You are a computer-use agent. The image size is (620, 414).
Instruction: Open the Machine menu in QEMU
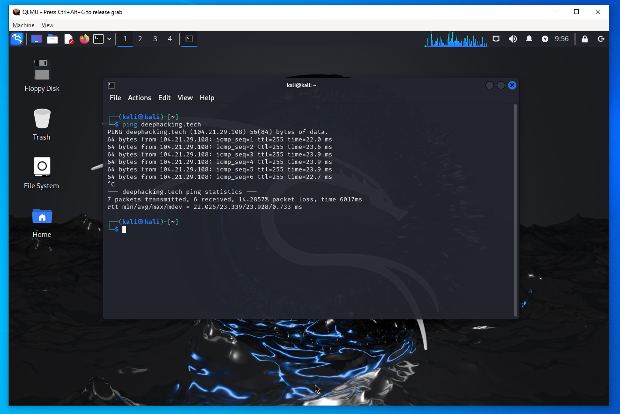(x=23, y=25)
